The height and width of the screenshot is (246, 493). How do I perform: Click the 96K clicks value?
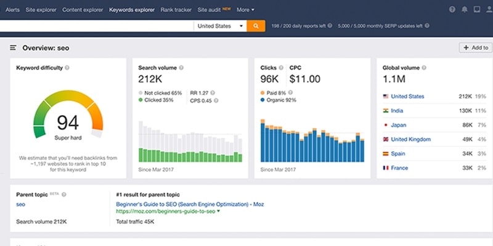click(x=269, y=79)
